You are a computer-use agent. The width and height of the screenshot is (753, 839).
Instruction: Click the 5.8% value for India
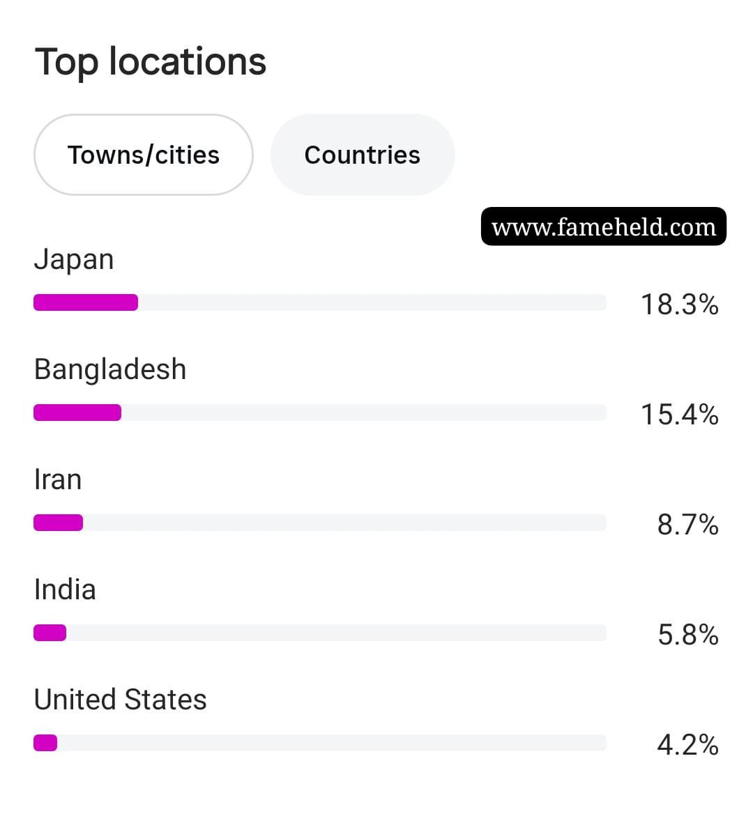click(x=688, y=635)
